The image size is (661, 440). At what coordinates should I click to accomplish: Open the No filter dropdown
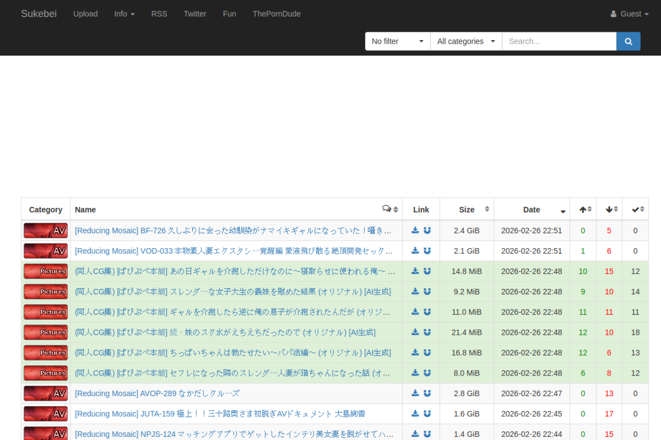pyautogui.click(x=397, y=41)
